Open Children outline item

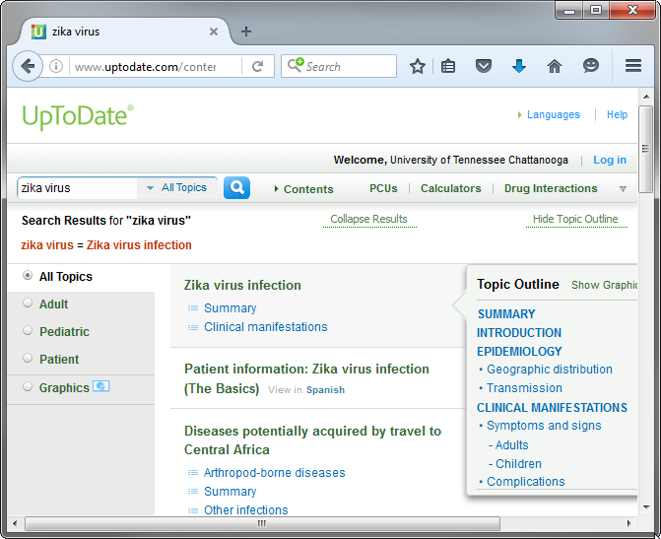tap(518, 464)
